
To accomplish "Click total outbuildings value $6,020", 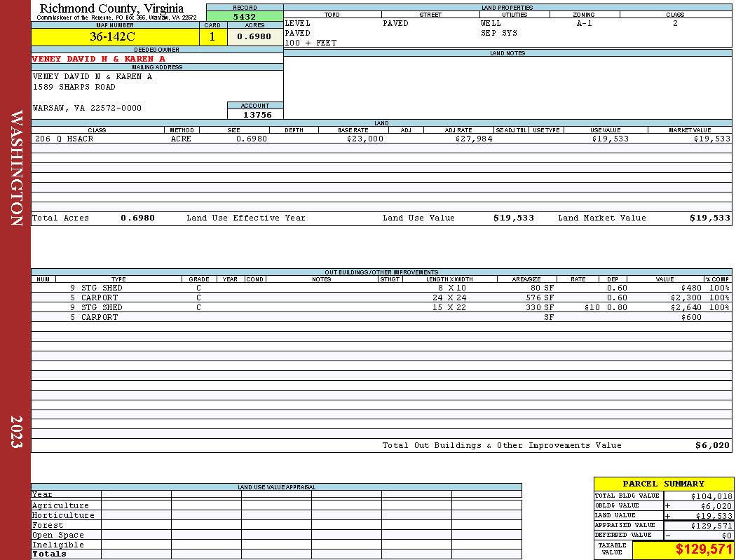I will [x=713, y=446].
